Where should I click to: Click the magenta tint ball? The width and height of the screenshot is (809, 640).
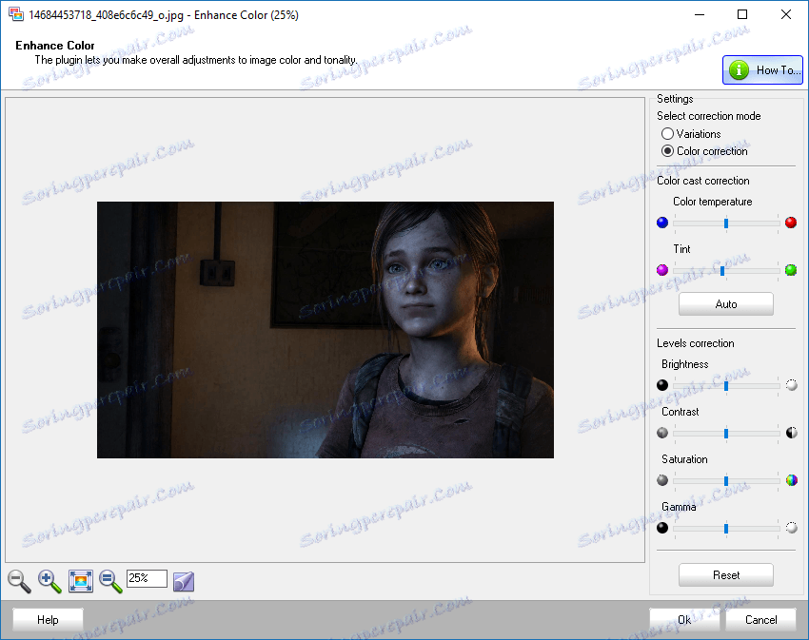[x=662, y=270]
